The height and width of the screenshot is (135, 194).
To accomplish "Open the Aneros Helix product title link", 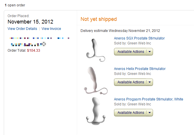I will tap(140, 69).
